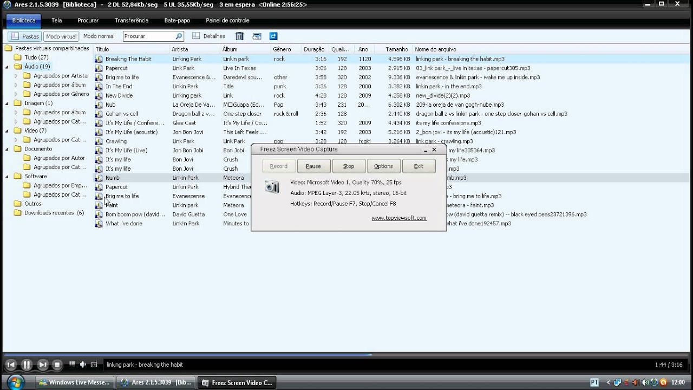The width and height of the screenshot is (693, 390).
Task: Click the blue refresh icon in toolbar
Action: [273, 36]
